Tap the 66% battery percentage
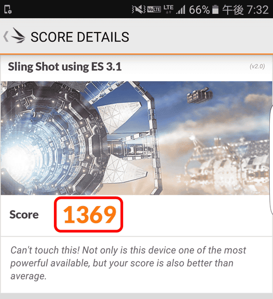This screenshot has height=299, width=273. click(x=199, y=10)
